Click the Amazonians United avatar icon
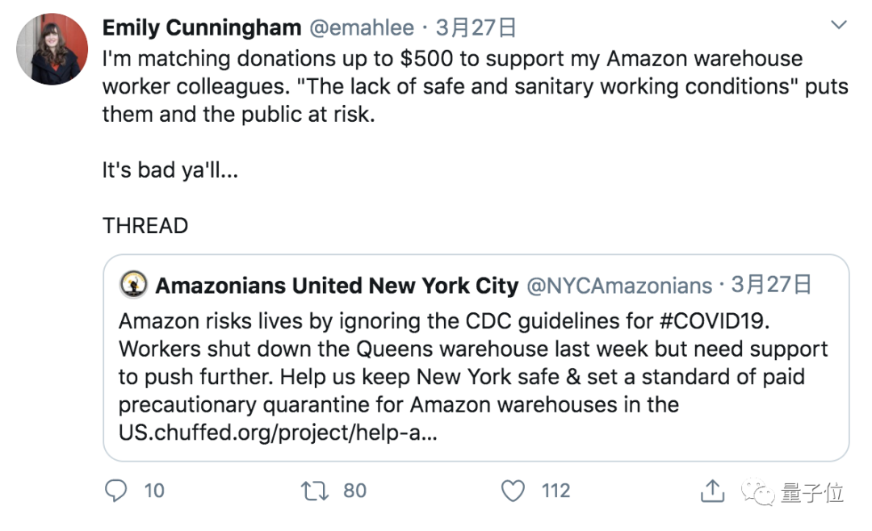872x531 pixels. point(132,285)
